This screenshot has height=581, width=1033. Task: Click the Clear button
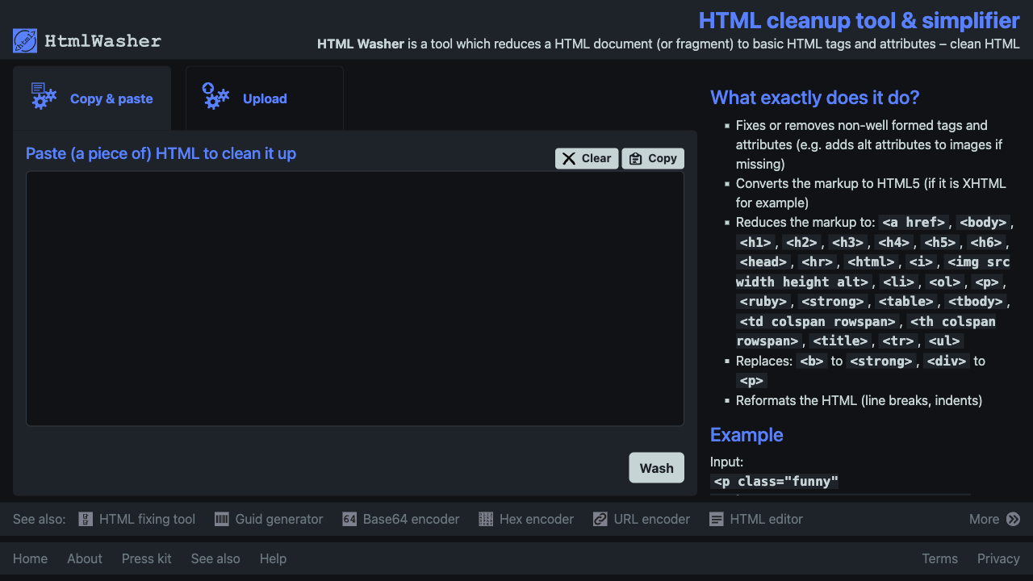[x=587, y=158]
